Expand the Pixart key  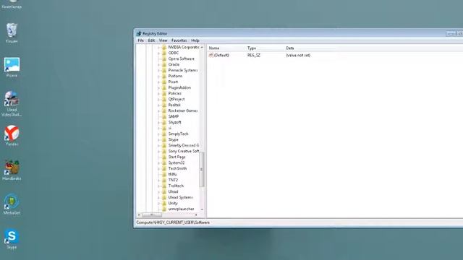(x=158, y=82)
